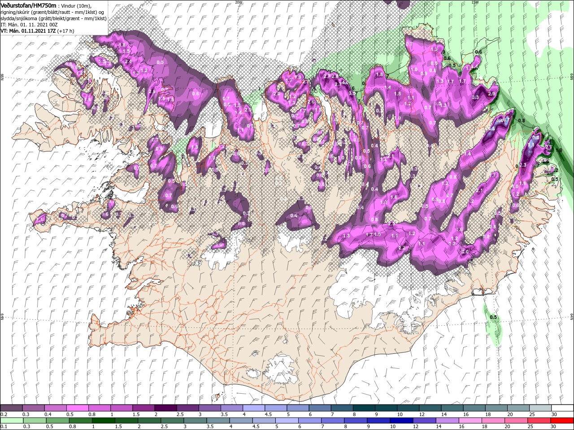
Task: Click the '2.9' precipitation value in northeast
Action: (491, 94)
